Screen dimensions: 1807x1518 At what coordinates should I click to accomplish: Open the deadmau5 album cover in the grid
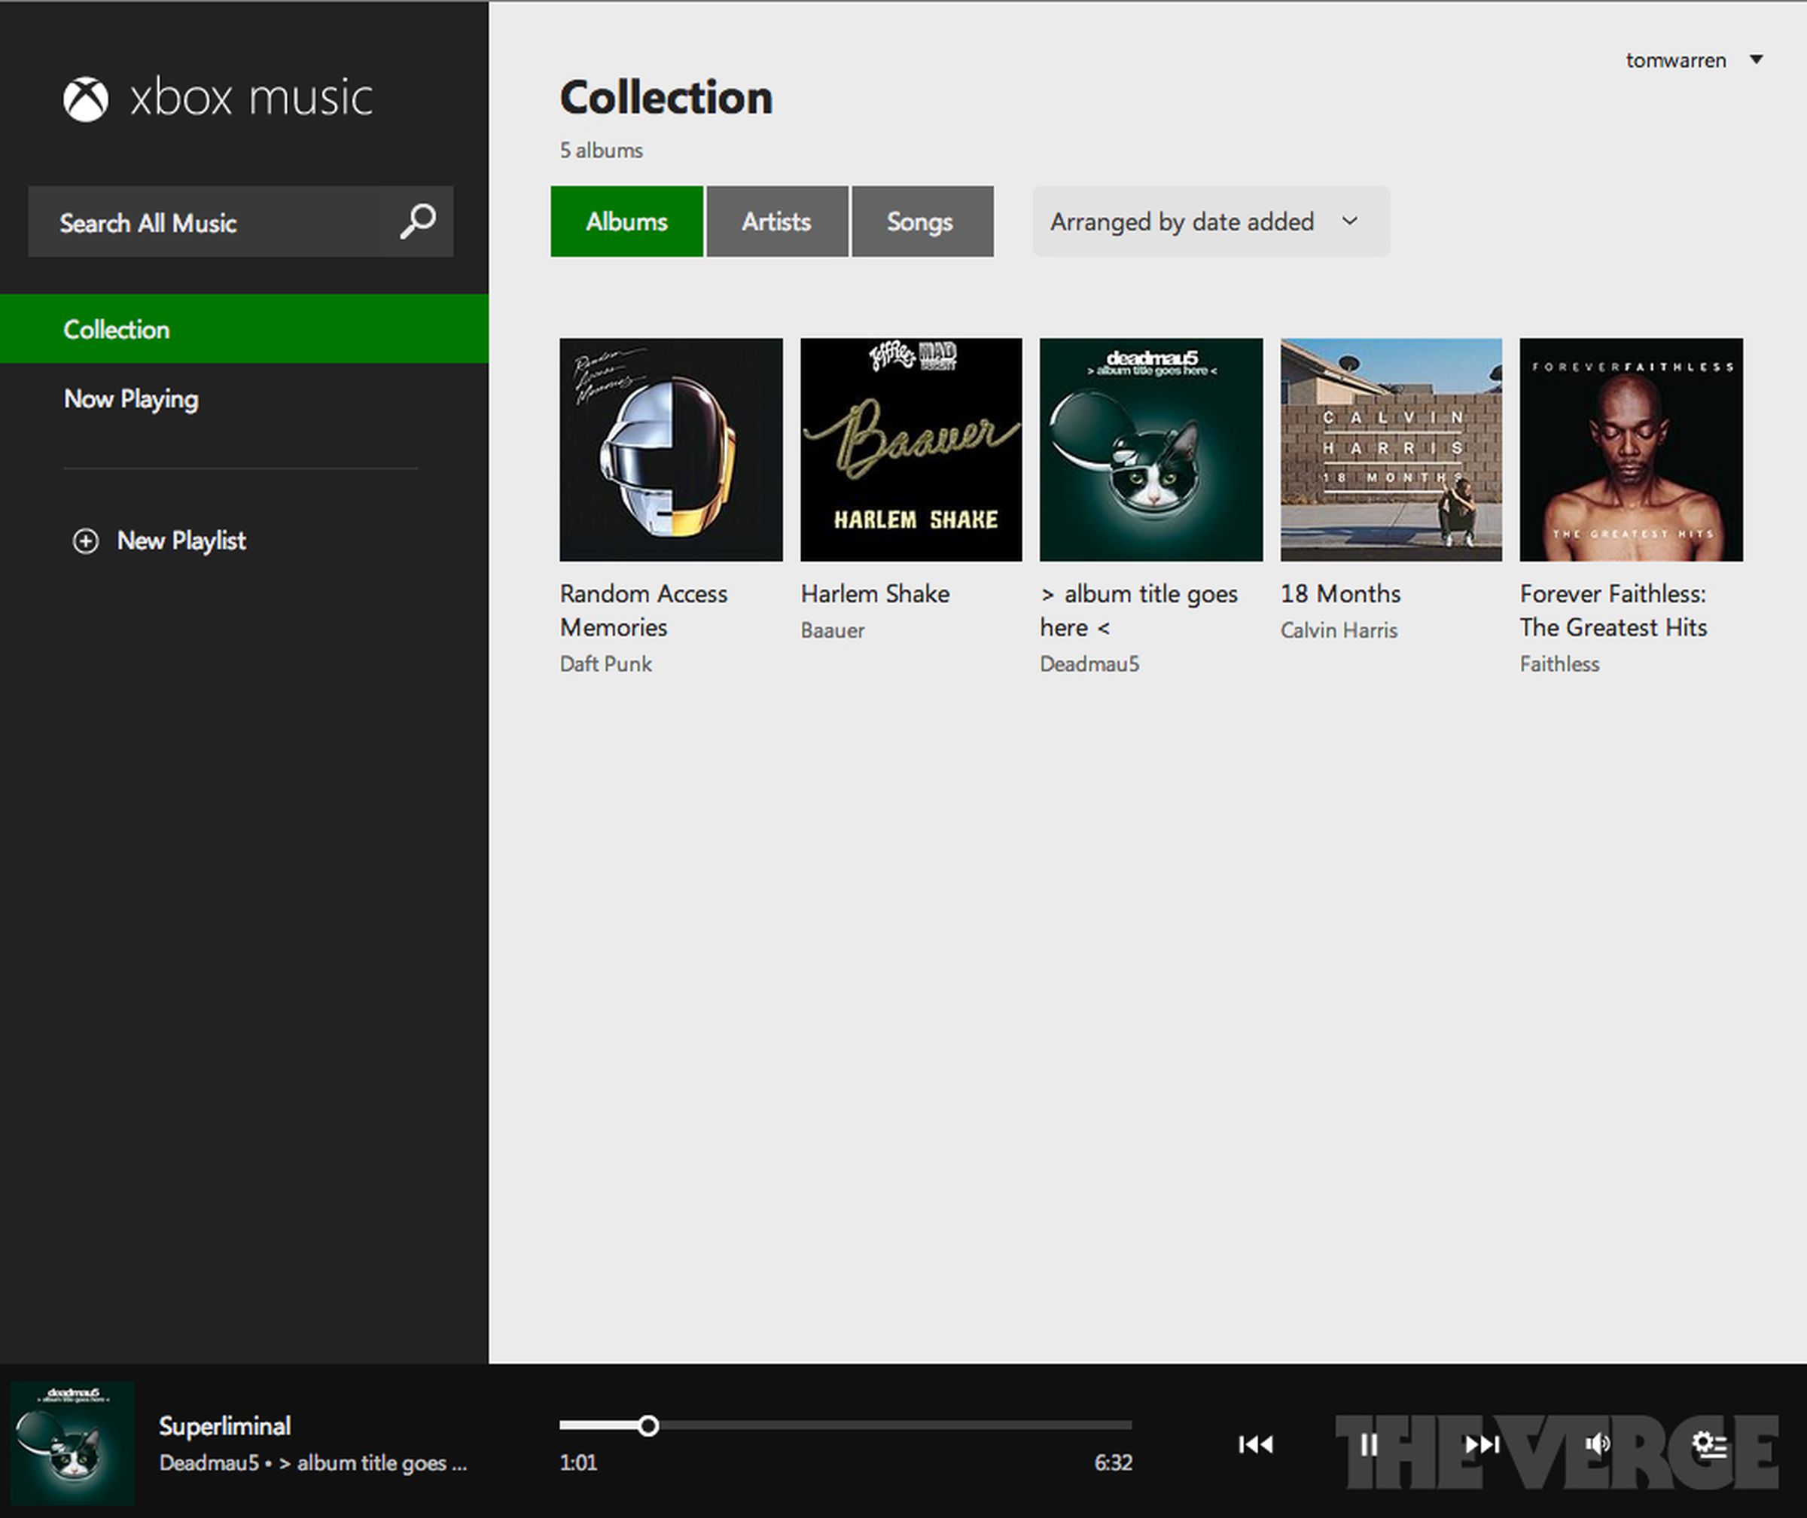[x=1151, y=450]
